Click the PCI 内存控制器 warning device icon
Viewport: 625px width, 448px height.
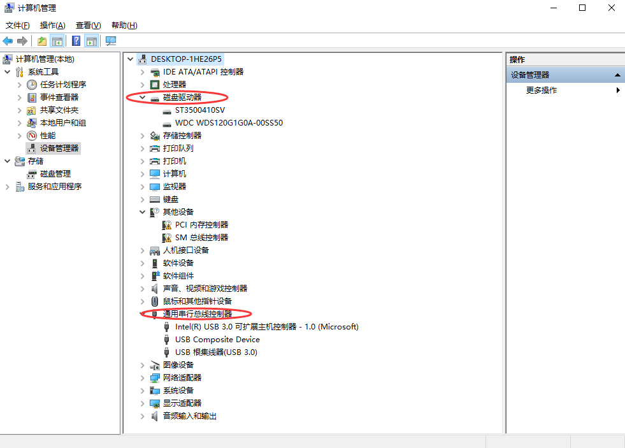tap(167, 225)
